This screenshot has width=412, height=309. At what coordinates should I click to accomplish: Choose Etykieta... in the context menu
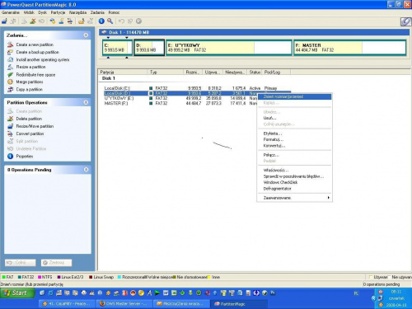coord(294,133)
